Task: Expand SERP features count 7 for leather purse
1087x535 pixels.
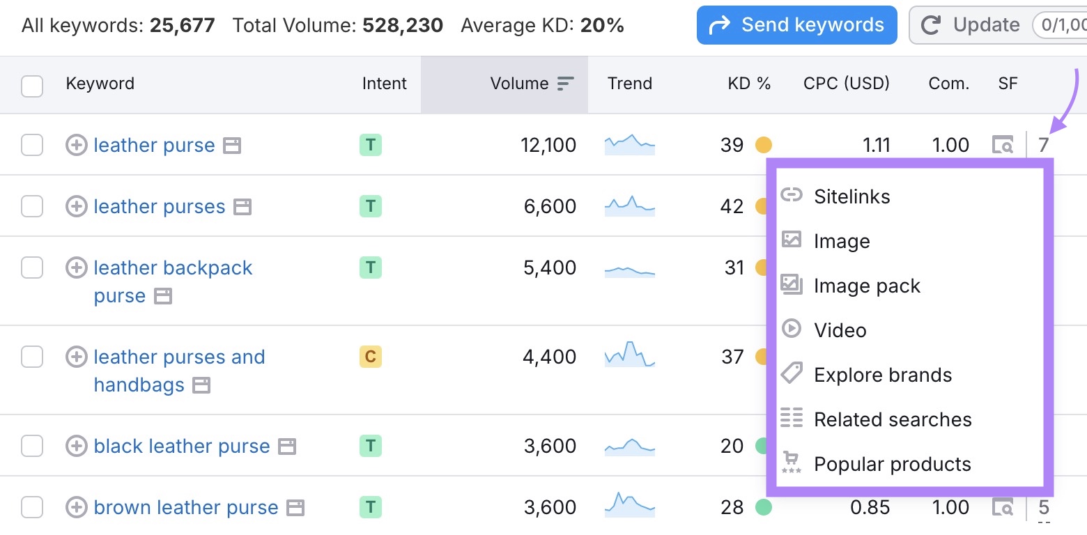Action: point(1043,145)
